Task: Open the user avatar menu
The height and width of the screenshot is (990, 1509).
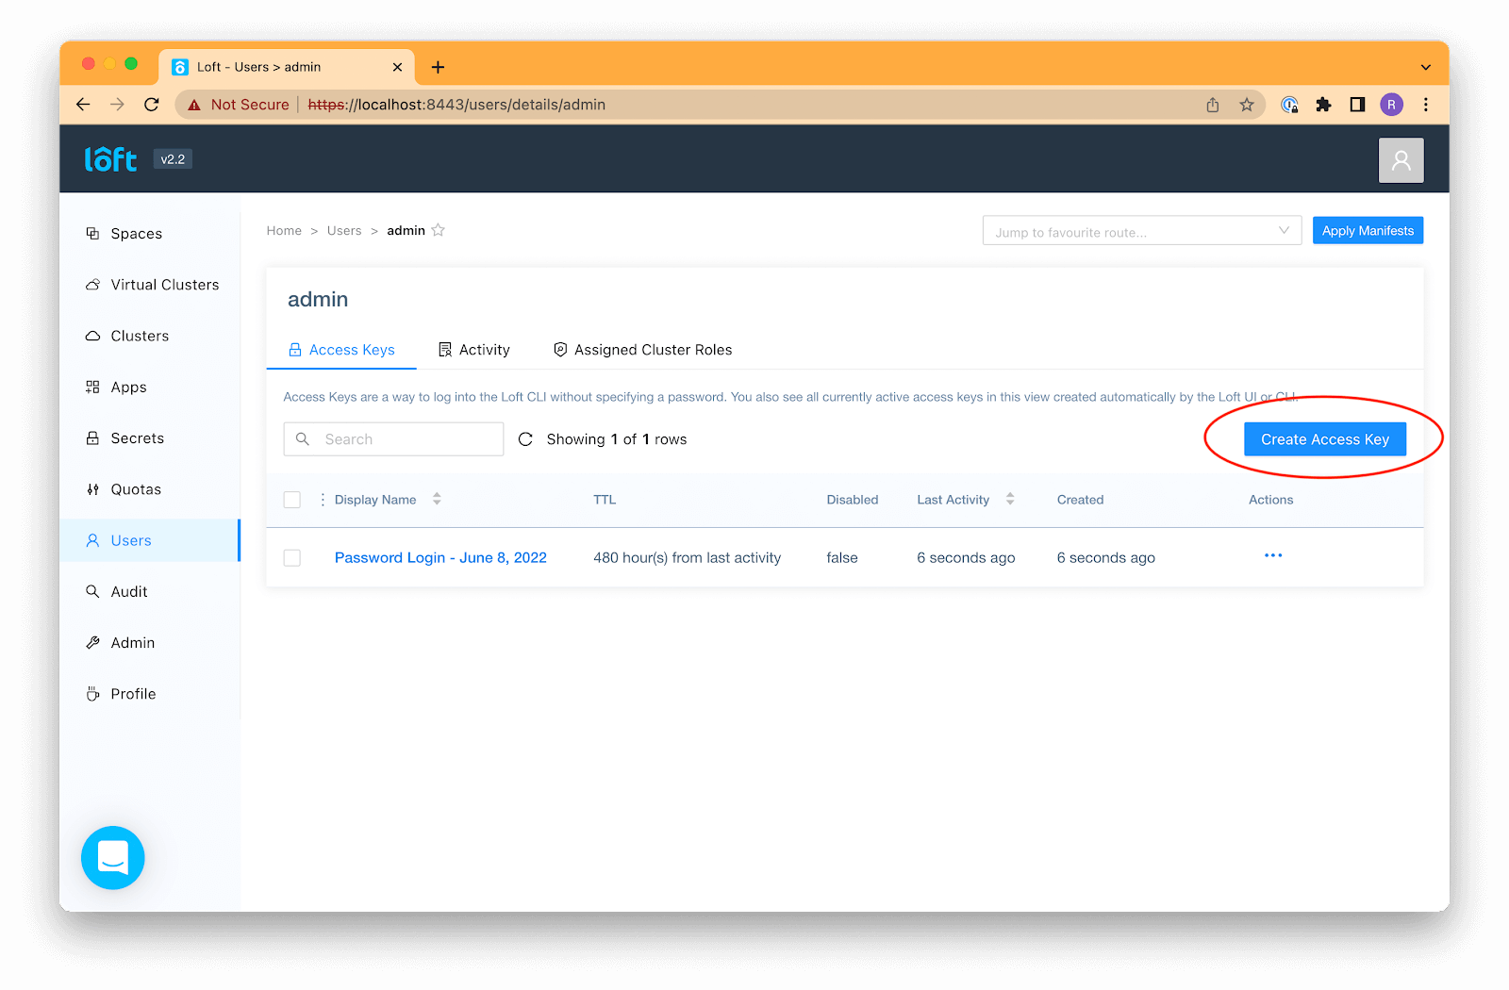Action: [x=1401, y=159]
